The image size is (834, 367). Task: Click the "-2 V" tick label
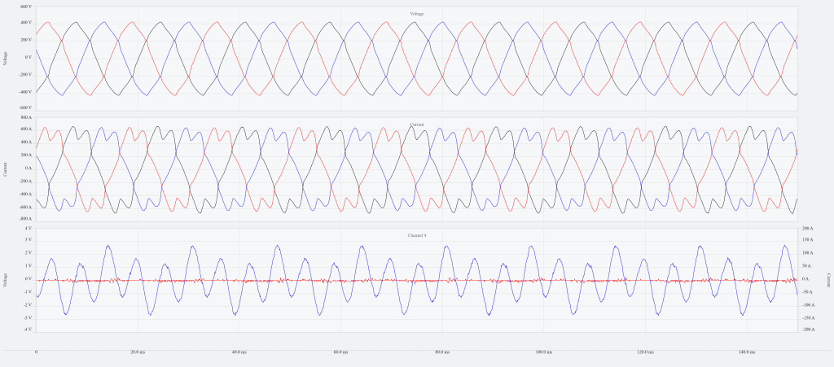tap(29, 305)
